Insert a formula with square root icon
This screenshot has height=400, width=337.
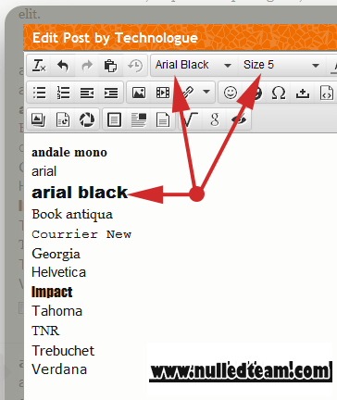190,119
